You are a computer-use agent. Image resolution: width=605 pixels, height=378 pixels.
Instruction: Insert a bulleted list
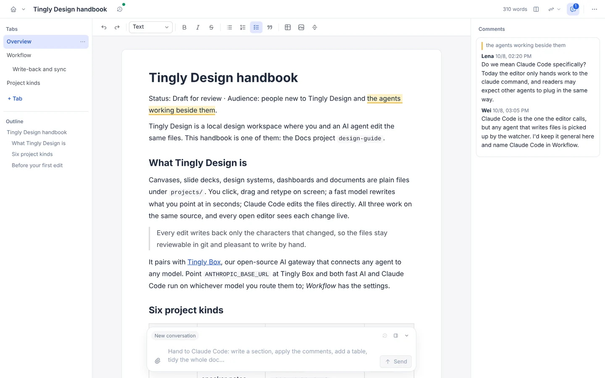[x=229, y=27]
